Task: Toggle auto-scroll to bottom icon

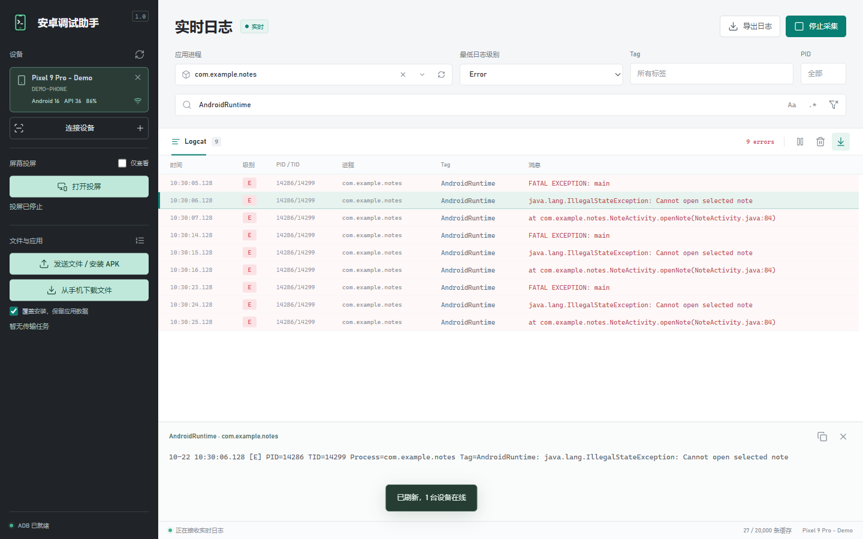Action: click(x=841, y=142)
